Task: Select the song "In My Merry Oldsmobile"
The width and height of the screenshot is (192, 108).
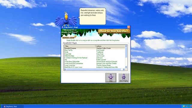Action: 72,61
